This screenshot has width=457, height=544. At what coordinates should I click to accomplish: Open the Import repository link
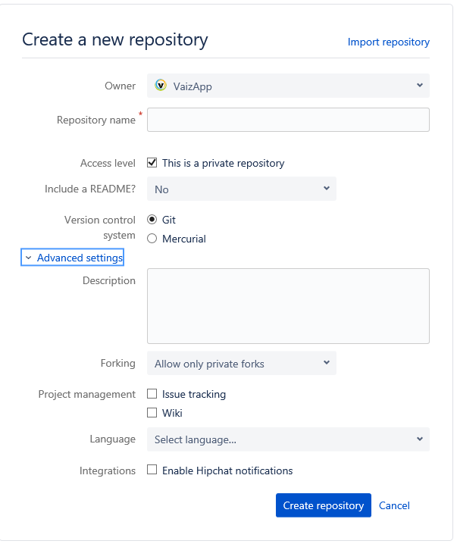click(x=388, y=42)
